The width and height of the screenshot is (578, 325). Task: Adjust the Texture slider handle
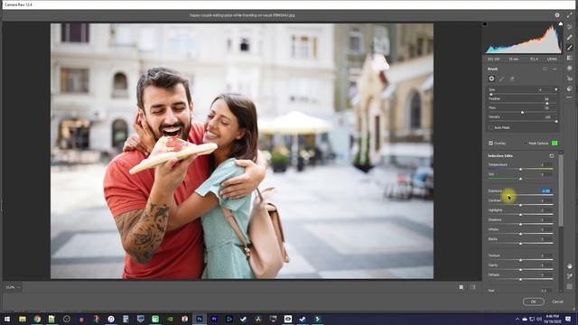[x=520, y=260]
